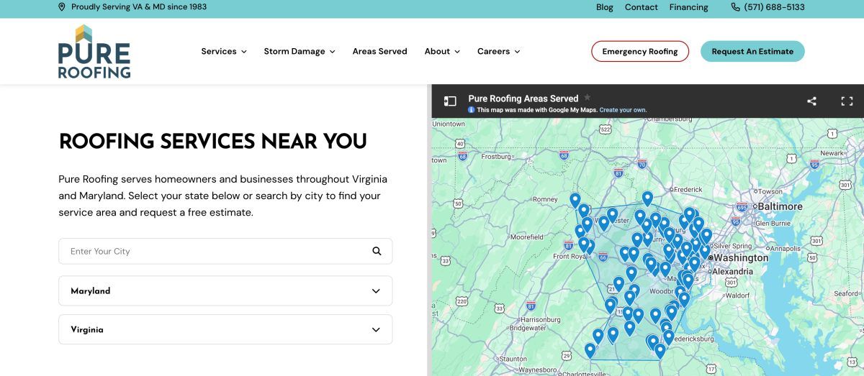Click the Waldorf label on the map

739,295
